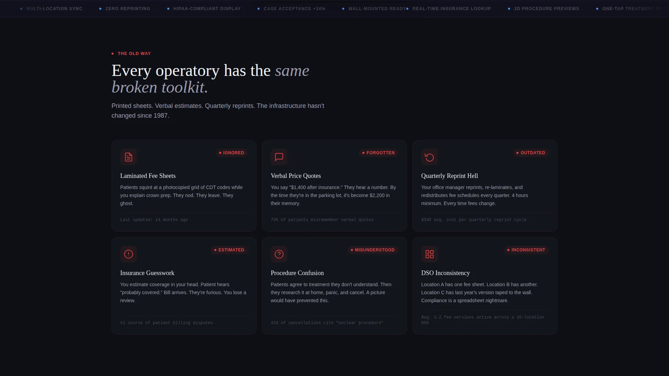The width and height of the screenshot is (669, 376).
Task: Open the Laminated Fee Sheets card title
Action: (148, 176)
